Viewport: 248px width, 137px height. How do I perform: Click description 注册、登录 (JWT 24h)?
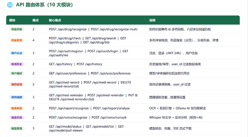(x=174, y=53)
